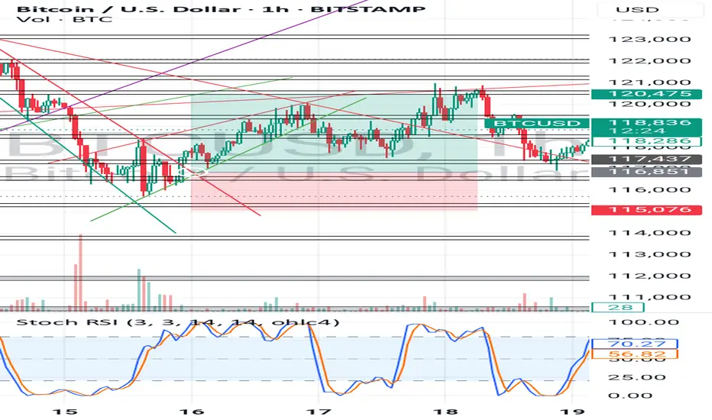The image size is (712, 420).
Task: Click the 118,836 current price label
Action: point(646,123)
